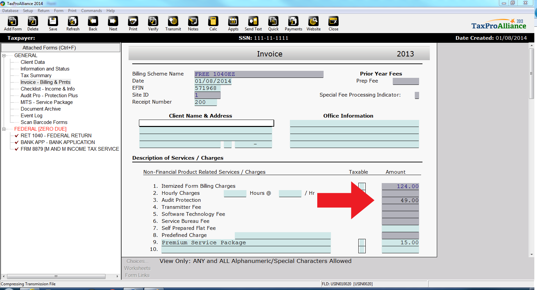The image size is (537, 290).
Task: Open the Help menu
Action: tap(111, 11)
